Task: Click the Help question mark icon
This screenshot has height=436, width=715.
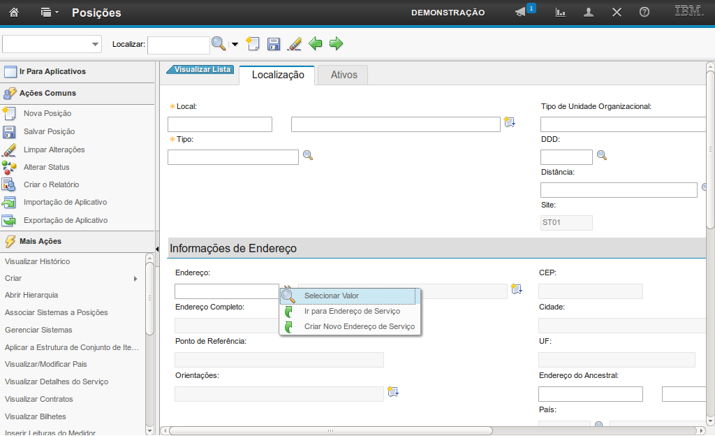Action: [x=644, y=13]
